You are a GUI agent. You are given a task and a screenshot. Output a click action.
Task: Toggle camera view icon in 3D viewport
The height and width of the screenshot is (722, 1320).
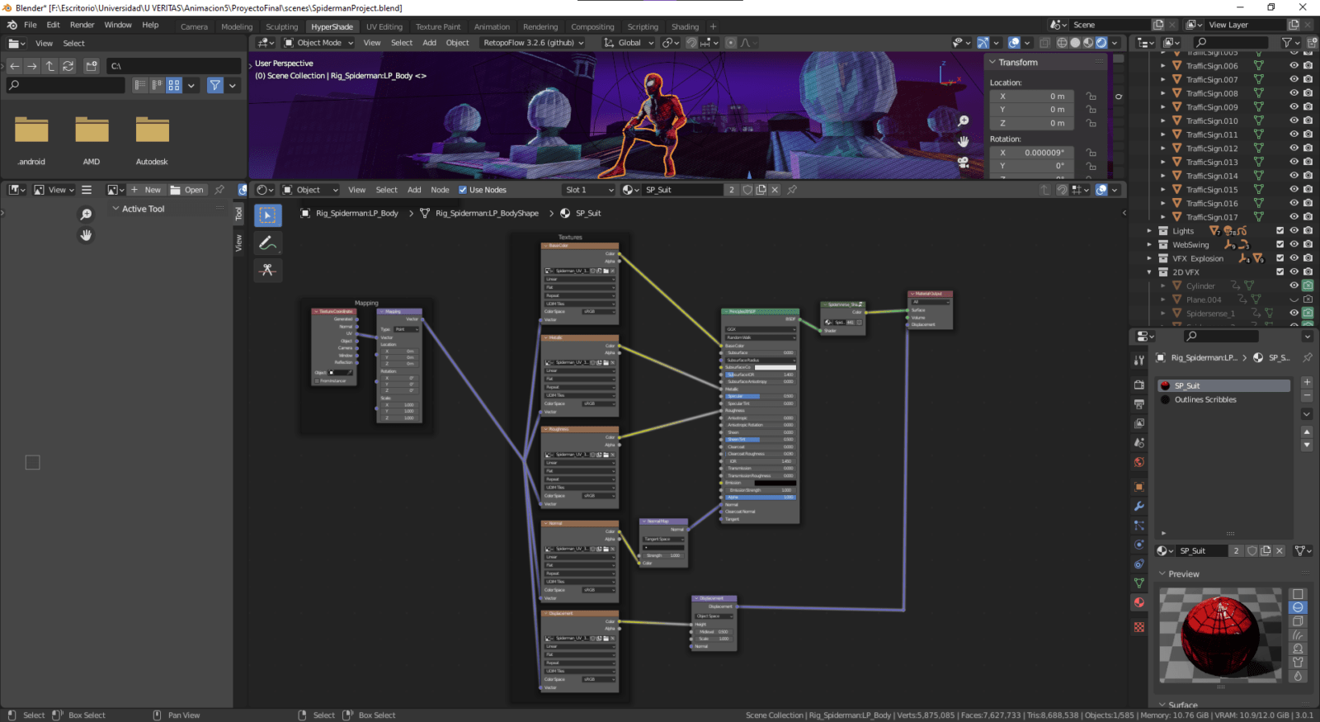tap(963, 163)
